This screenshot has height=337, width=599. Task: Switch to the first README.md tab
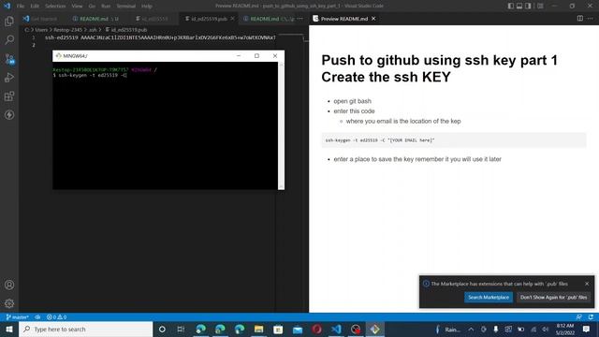pyautogui.click(x=95, y=19)
